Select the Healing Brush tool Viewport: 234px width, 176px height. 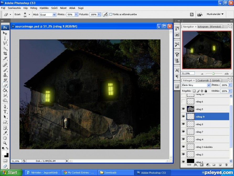(x=5, y=65)
